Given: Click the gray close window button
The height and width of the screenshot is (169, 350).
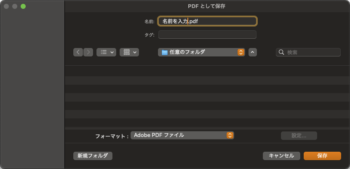Looking at the screenshot, I should tap(6, 6).
